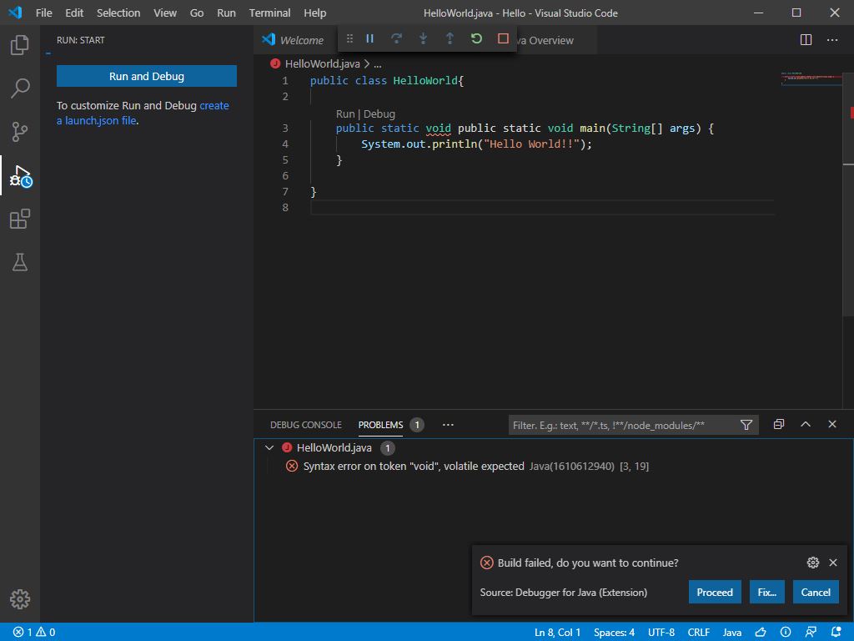The image size is (854, 641).
Task: Click Cancel in build failed notification
Action: click(816, 592)
